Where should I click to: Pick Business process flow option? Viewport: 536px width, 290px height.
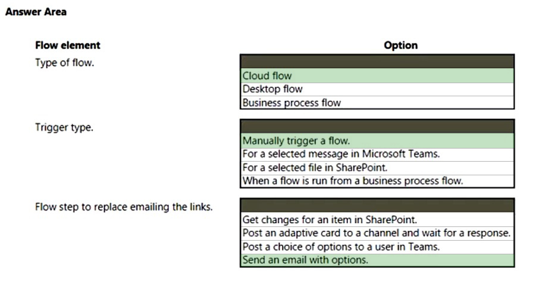[x=377, y=102]
